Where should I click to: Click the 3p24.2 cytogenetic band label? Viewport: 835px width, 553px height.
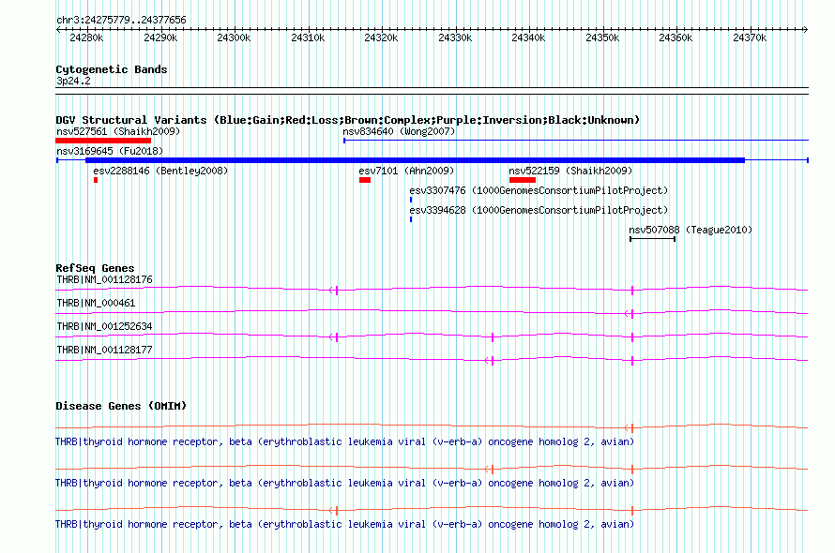click(73, 81)
